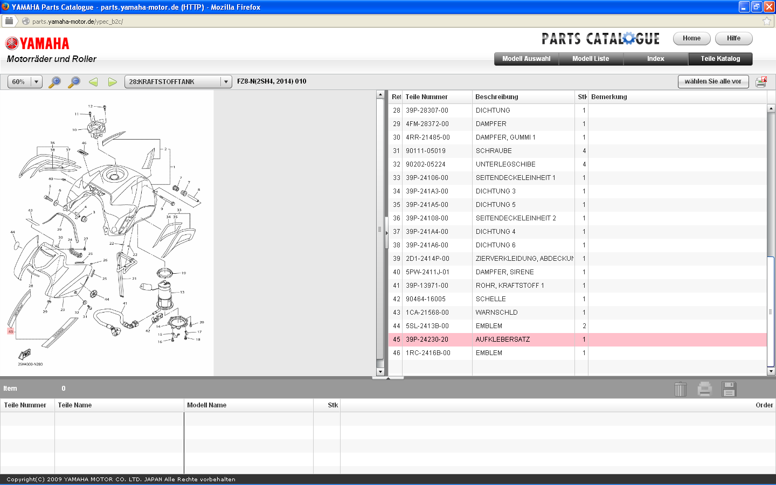Click horizontal splitter handle above Item bar

[x=388, y=378]
